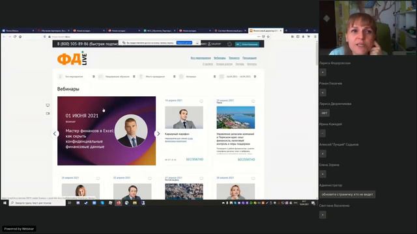Click the presenter webcam video
The image size is (417, 234).
click(x=367, y=27)
